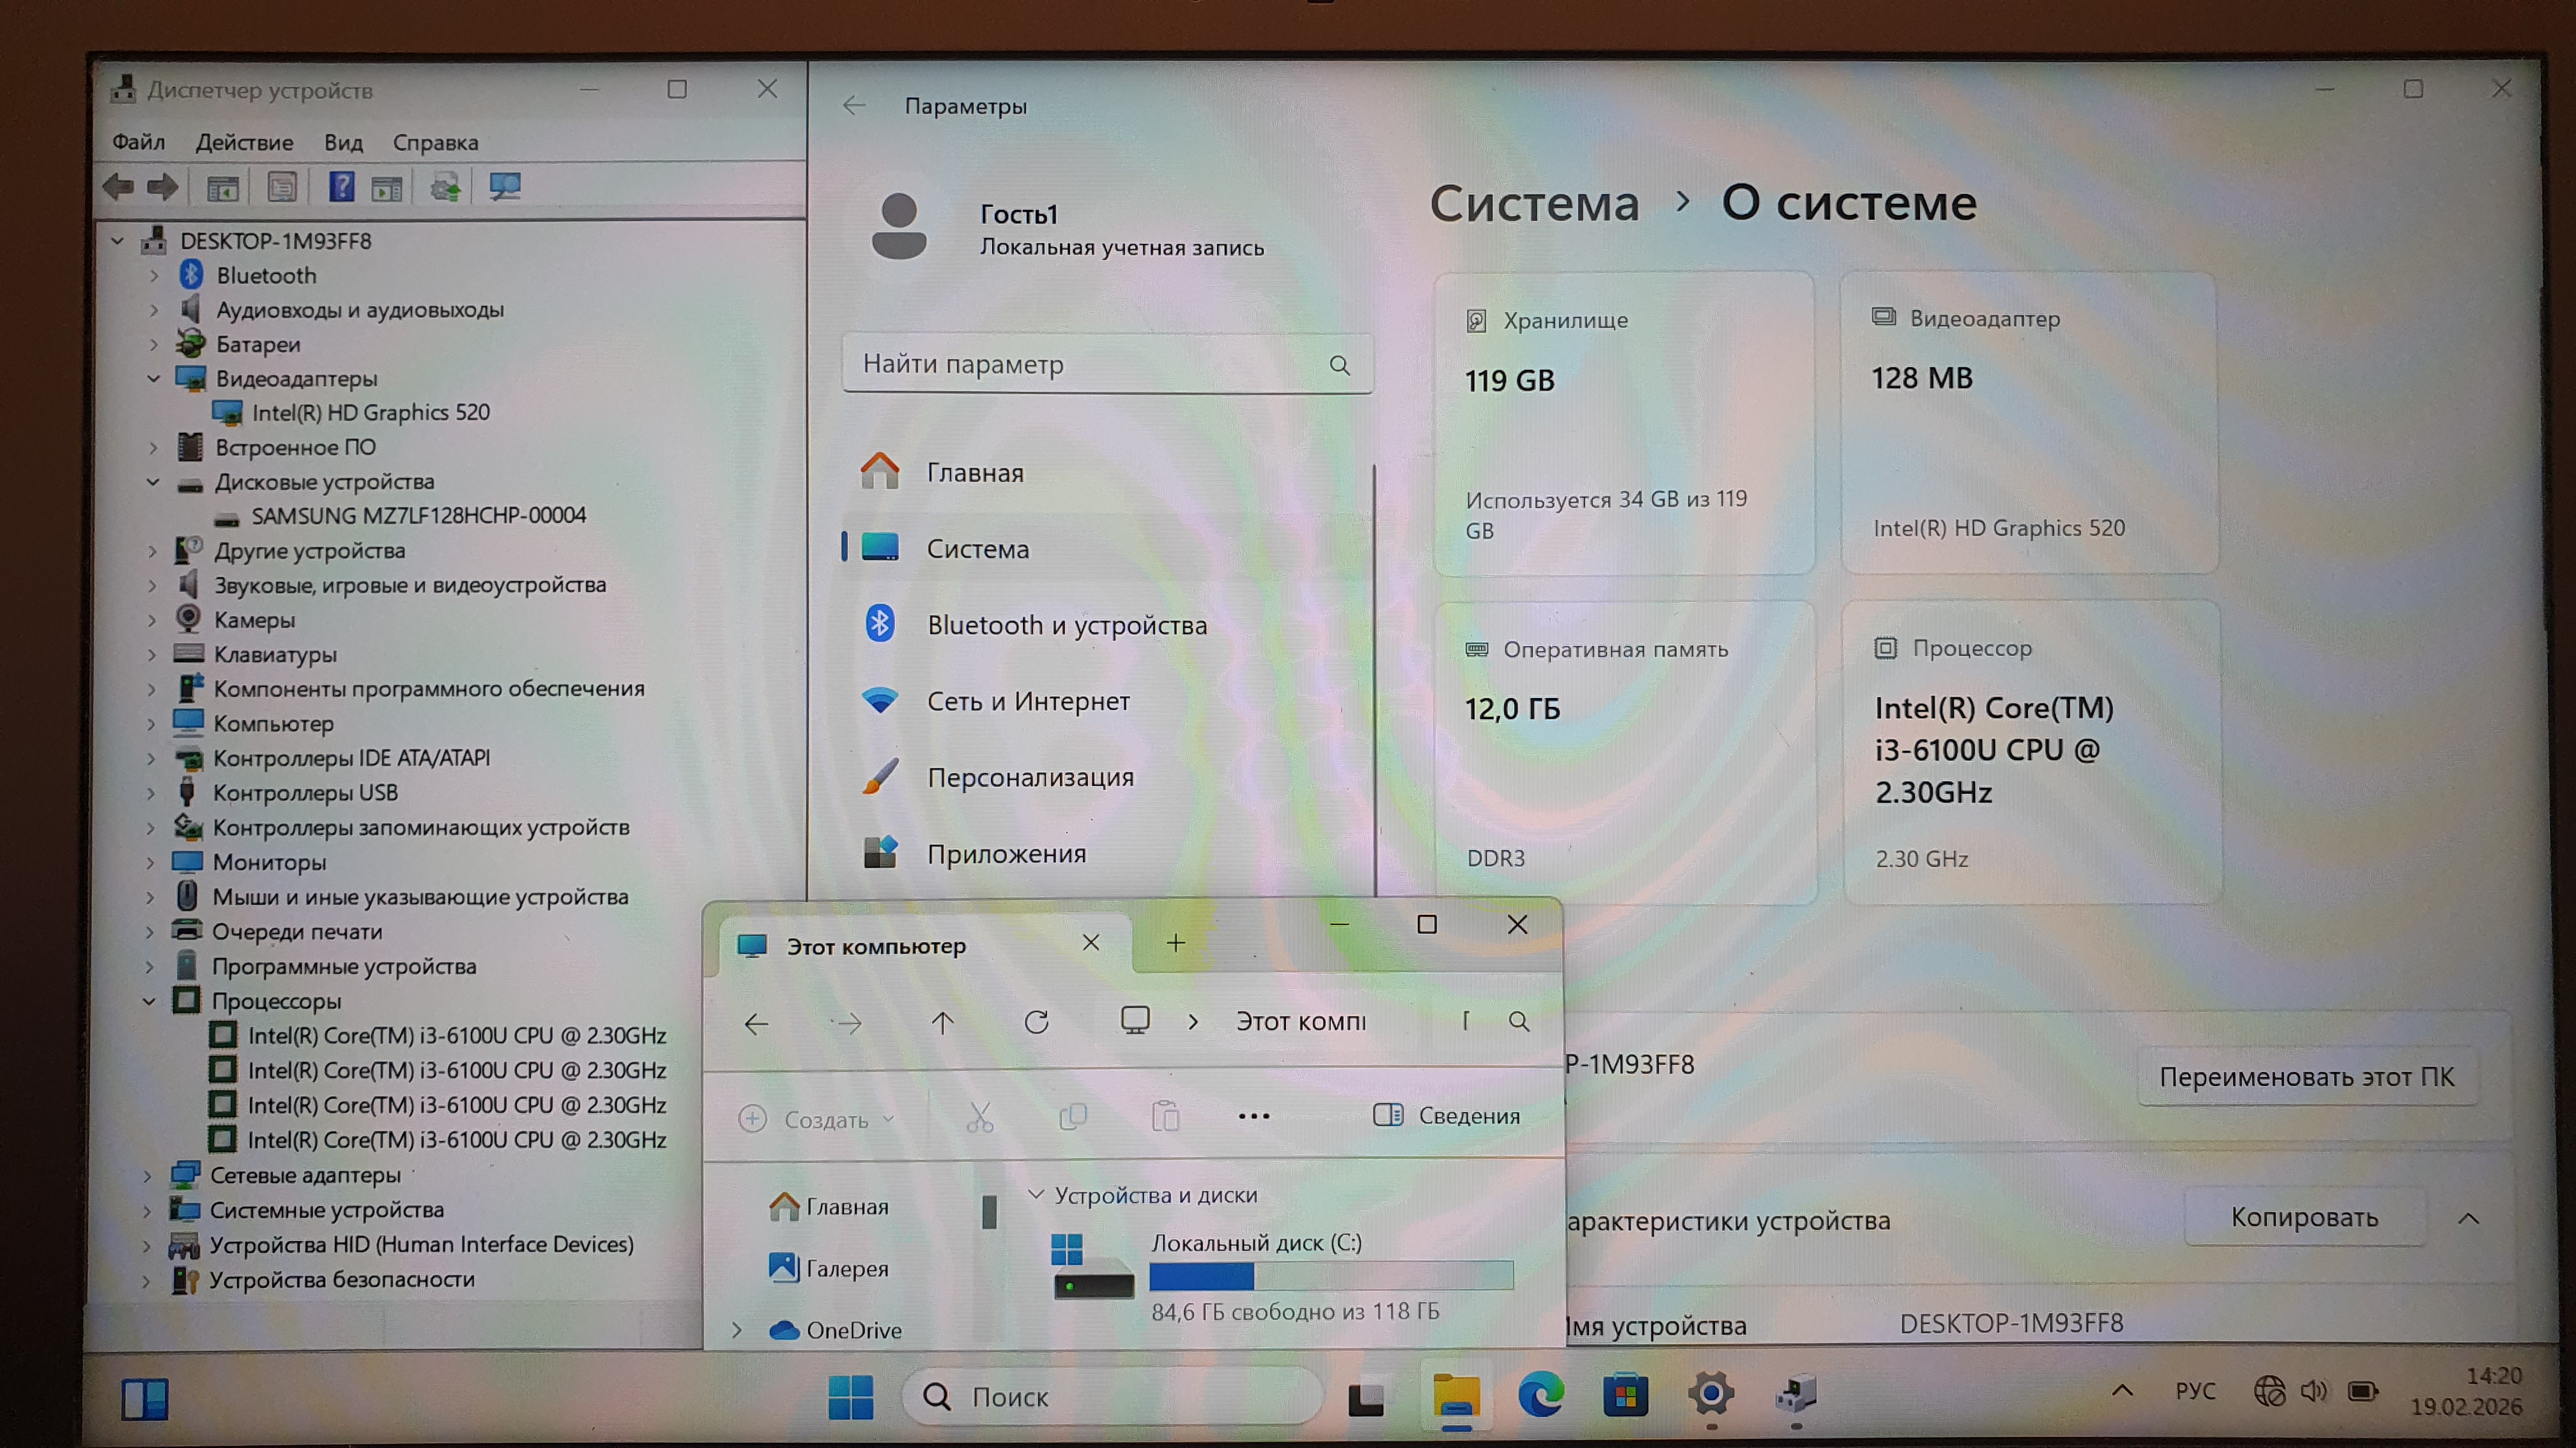Select SAMSUNG MZ7LF128HCHP-00004 disk device
This screenshot has width=2576, height=1448.
click(x=418, y=516)
